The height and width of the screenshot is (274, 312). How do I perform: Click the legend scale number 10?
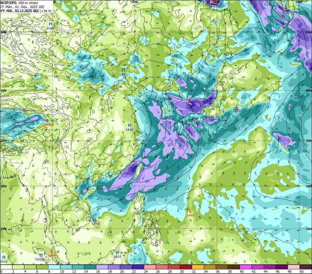click(x=62, y=272)
